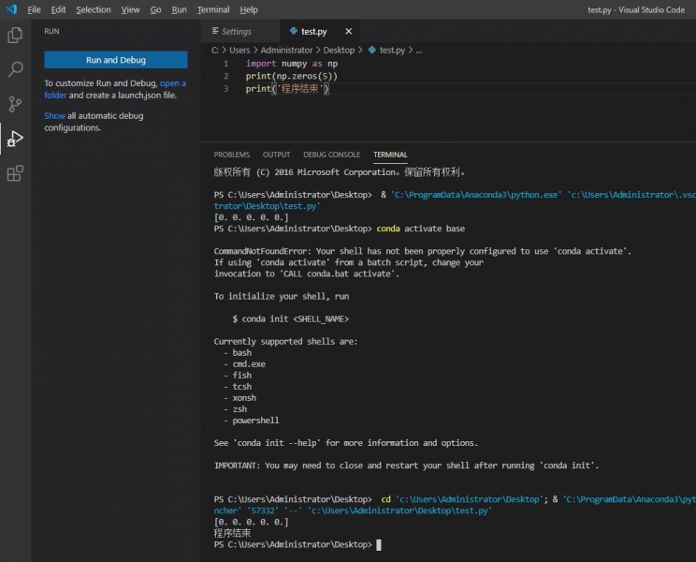
Task: Click the Settings tab list icon
Action: click(x=215, y=31)
